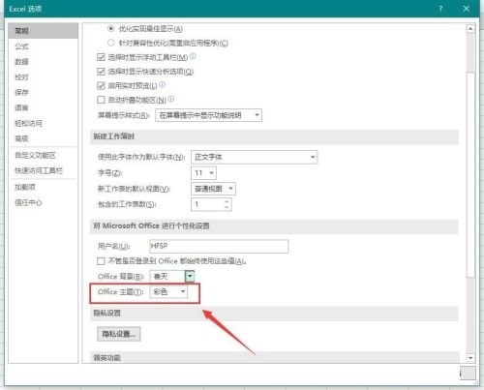Screen dimensions: 484x390
Task: Open the 字号 size dropdown
Action: [x=203, y=173]
